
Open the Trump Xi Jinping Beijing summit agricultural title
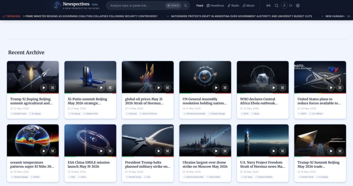pyautogui.click(x=31, y=101)
